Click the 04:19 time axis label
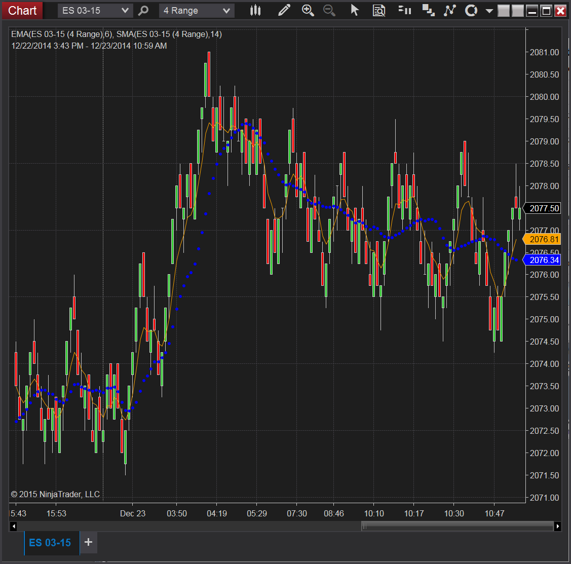 (x=217, y=513)
